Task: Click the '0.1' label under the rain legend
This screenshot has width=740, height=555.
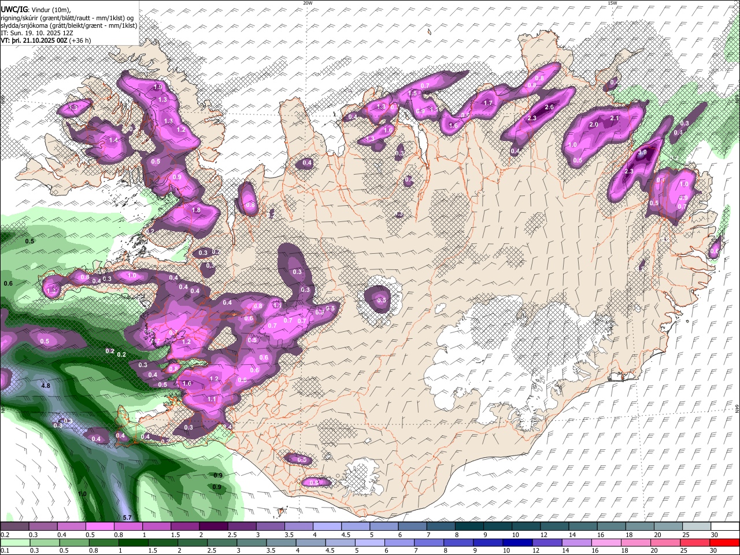Action: [5, 551]
